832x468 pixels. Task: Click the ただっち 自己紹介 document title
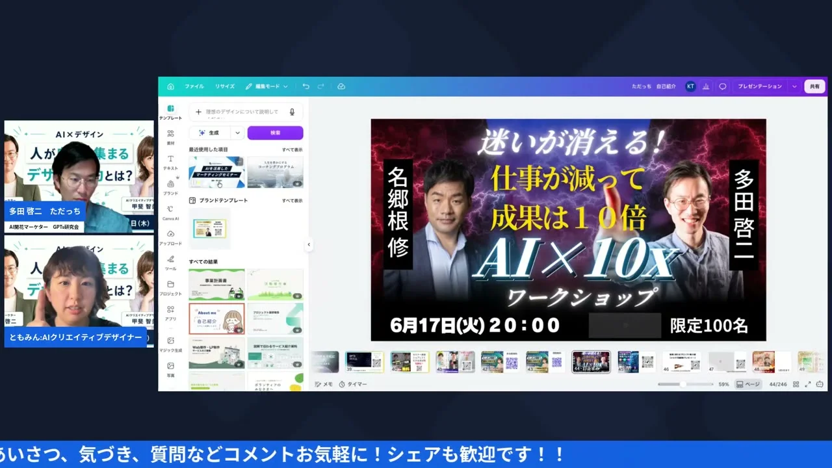click(654, 86)
